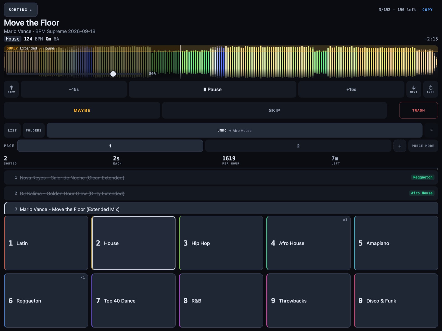Viewport: 442px width, 331px height.
Task: Switch to page 2
Action: click(298, 146)
